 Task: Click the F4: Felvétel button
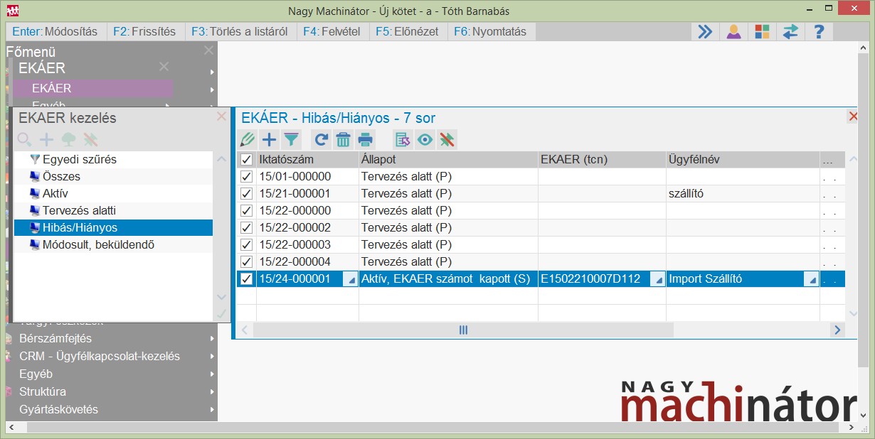[x=332, y=31]
